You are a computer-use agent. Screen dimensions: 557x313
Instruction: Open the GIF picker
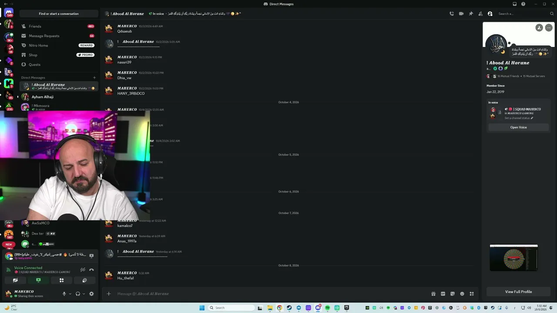443,294
